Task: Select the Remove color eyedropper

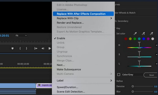Action: [151, 34]
